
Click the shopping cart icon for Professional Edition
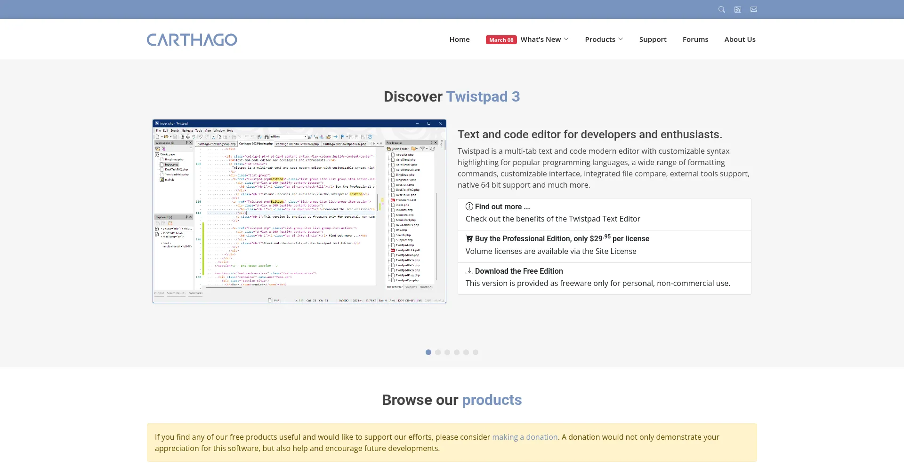point(469,238)
